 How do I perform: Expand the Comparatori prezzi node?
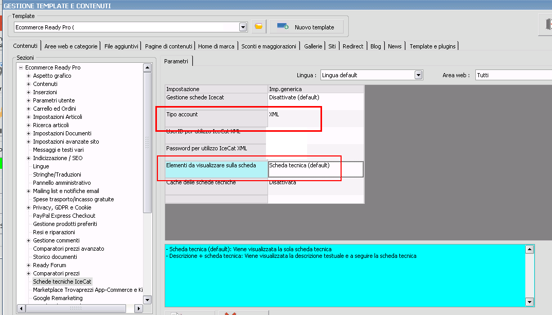[28, 273]
